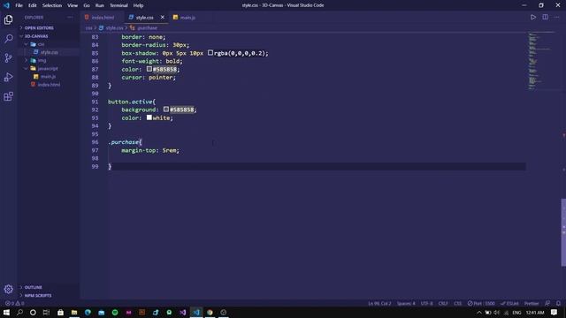Open the Terminal menu
Viewport: 566px width, 318px height.
(119, 5)
